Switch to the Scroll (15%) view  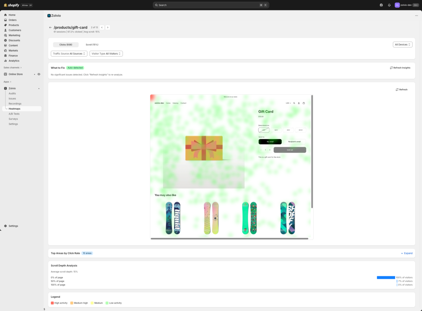[x=92, y=45]
